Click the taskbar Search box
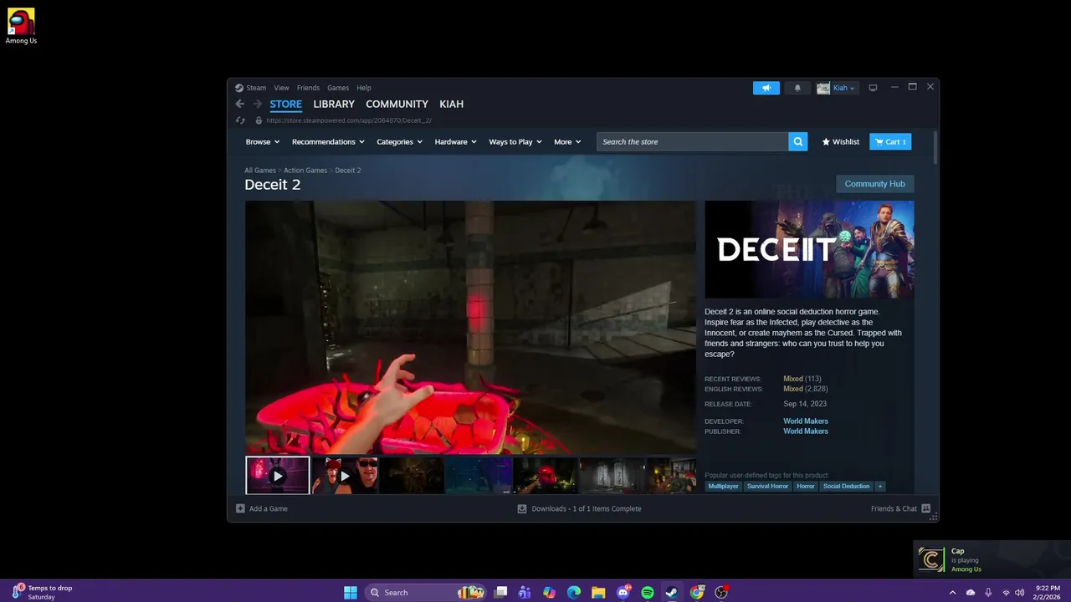The width and height of the screenshot is (1071, 602). point(426,592)
